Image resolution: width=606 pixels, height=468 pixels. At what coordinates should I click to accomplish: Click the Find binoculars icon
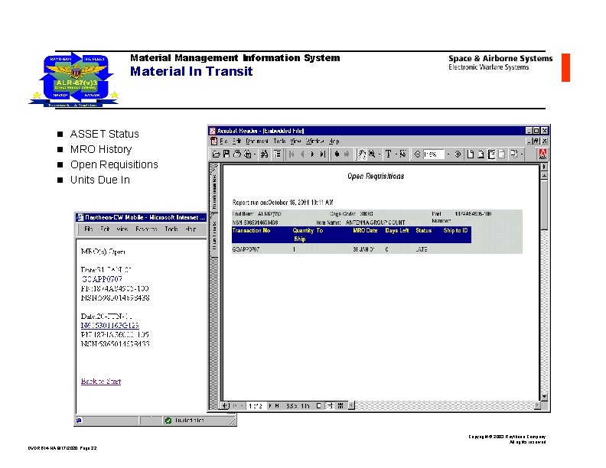click(264, 154)
